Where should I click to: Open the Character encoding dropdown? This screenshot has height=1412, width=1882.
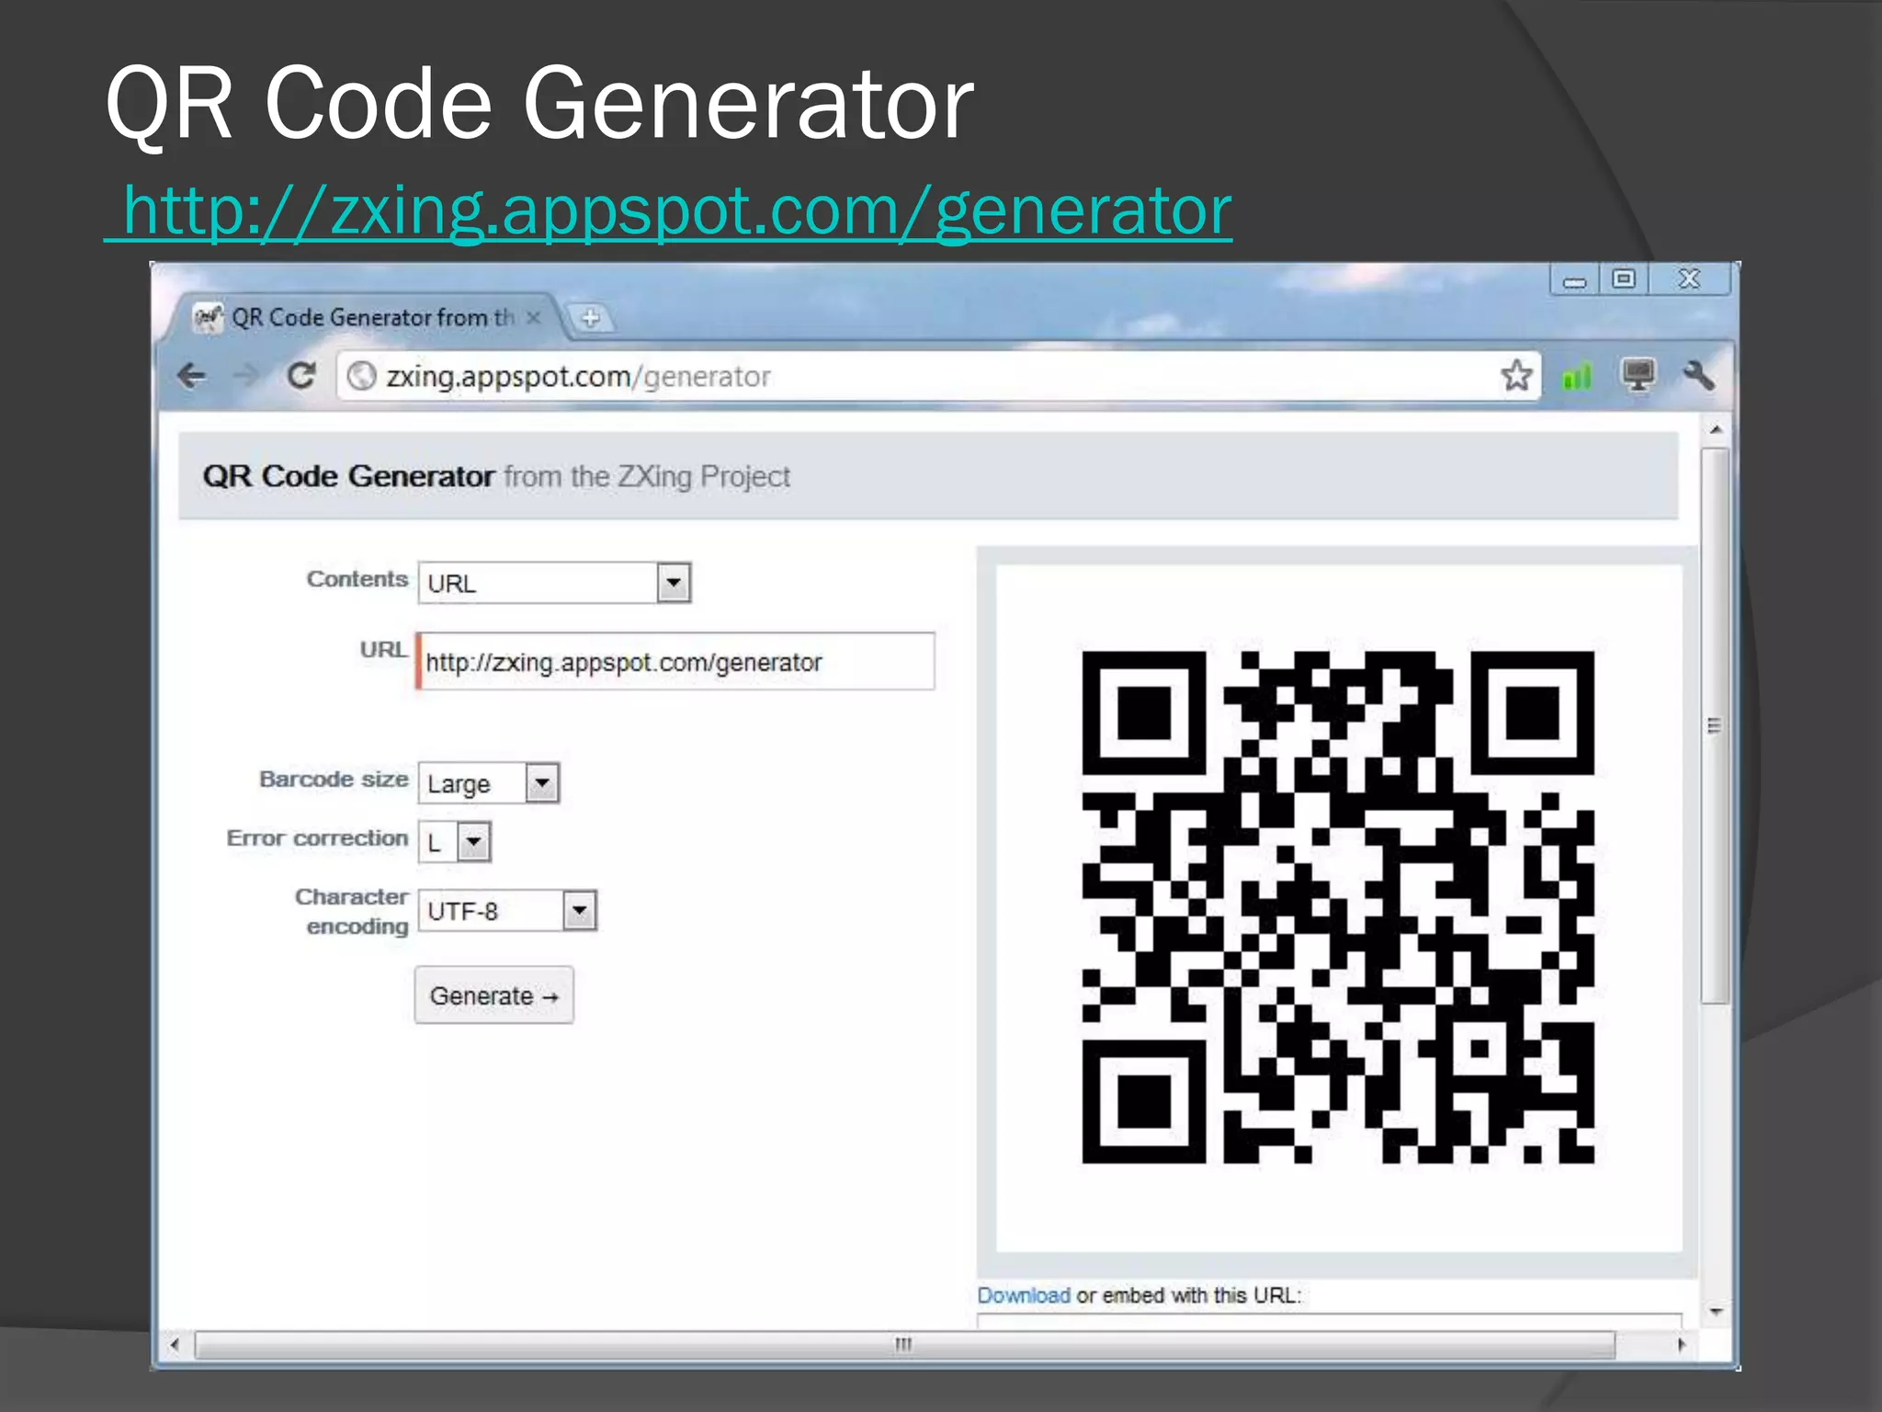pyautogui.click(x=507, y=911)
